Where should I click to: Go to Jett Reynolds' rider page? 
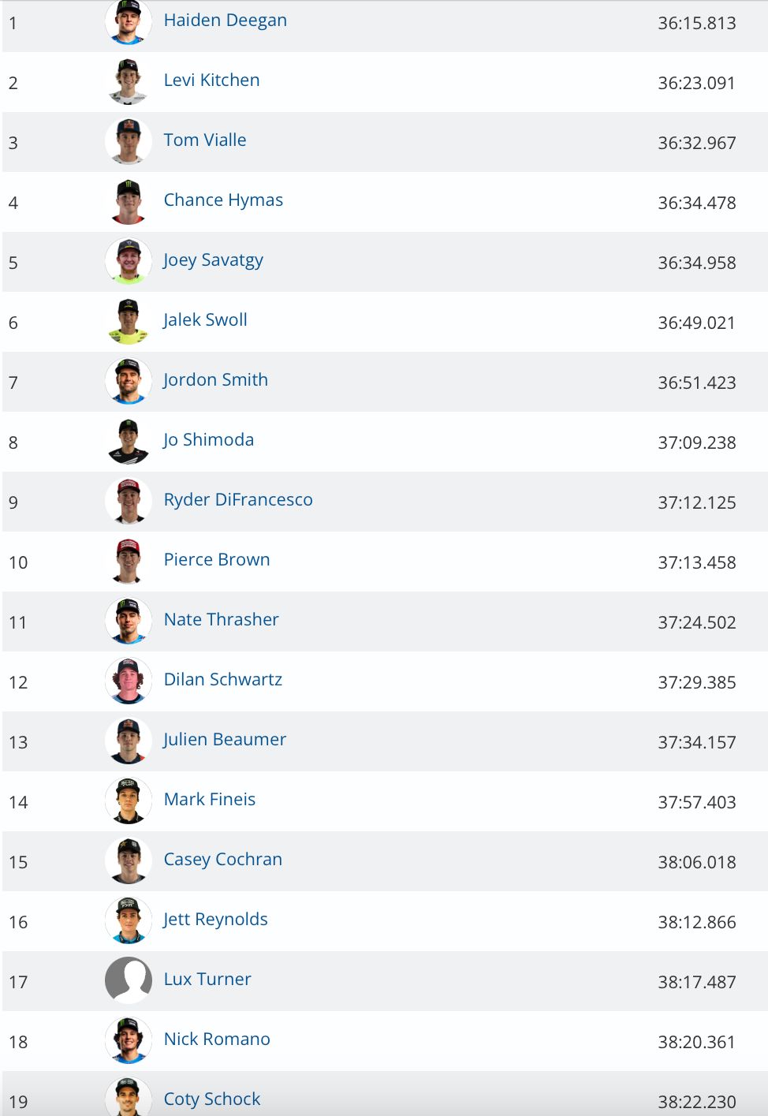pos(215,920)
